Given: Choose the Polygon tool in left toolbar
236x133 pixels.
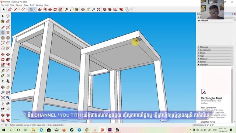Looking at the screenshot, I should tap(8, 38).
